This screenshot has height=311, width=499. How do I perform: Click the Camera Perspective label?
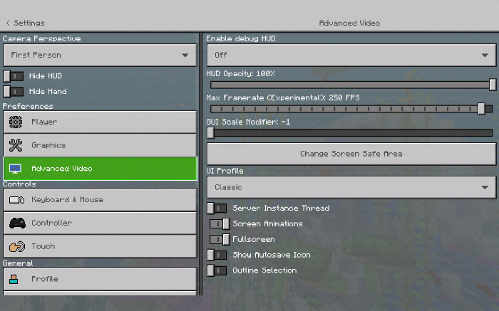tap(41, 38)
